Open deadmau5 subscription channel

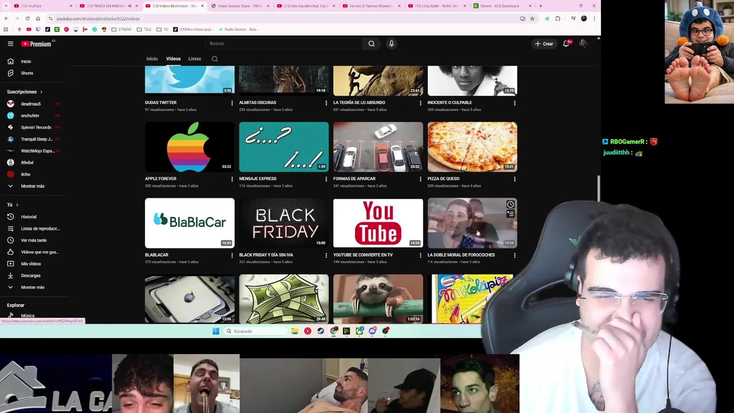point(32,104)
